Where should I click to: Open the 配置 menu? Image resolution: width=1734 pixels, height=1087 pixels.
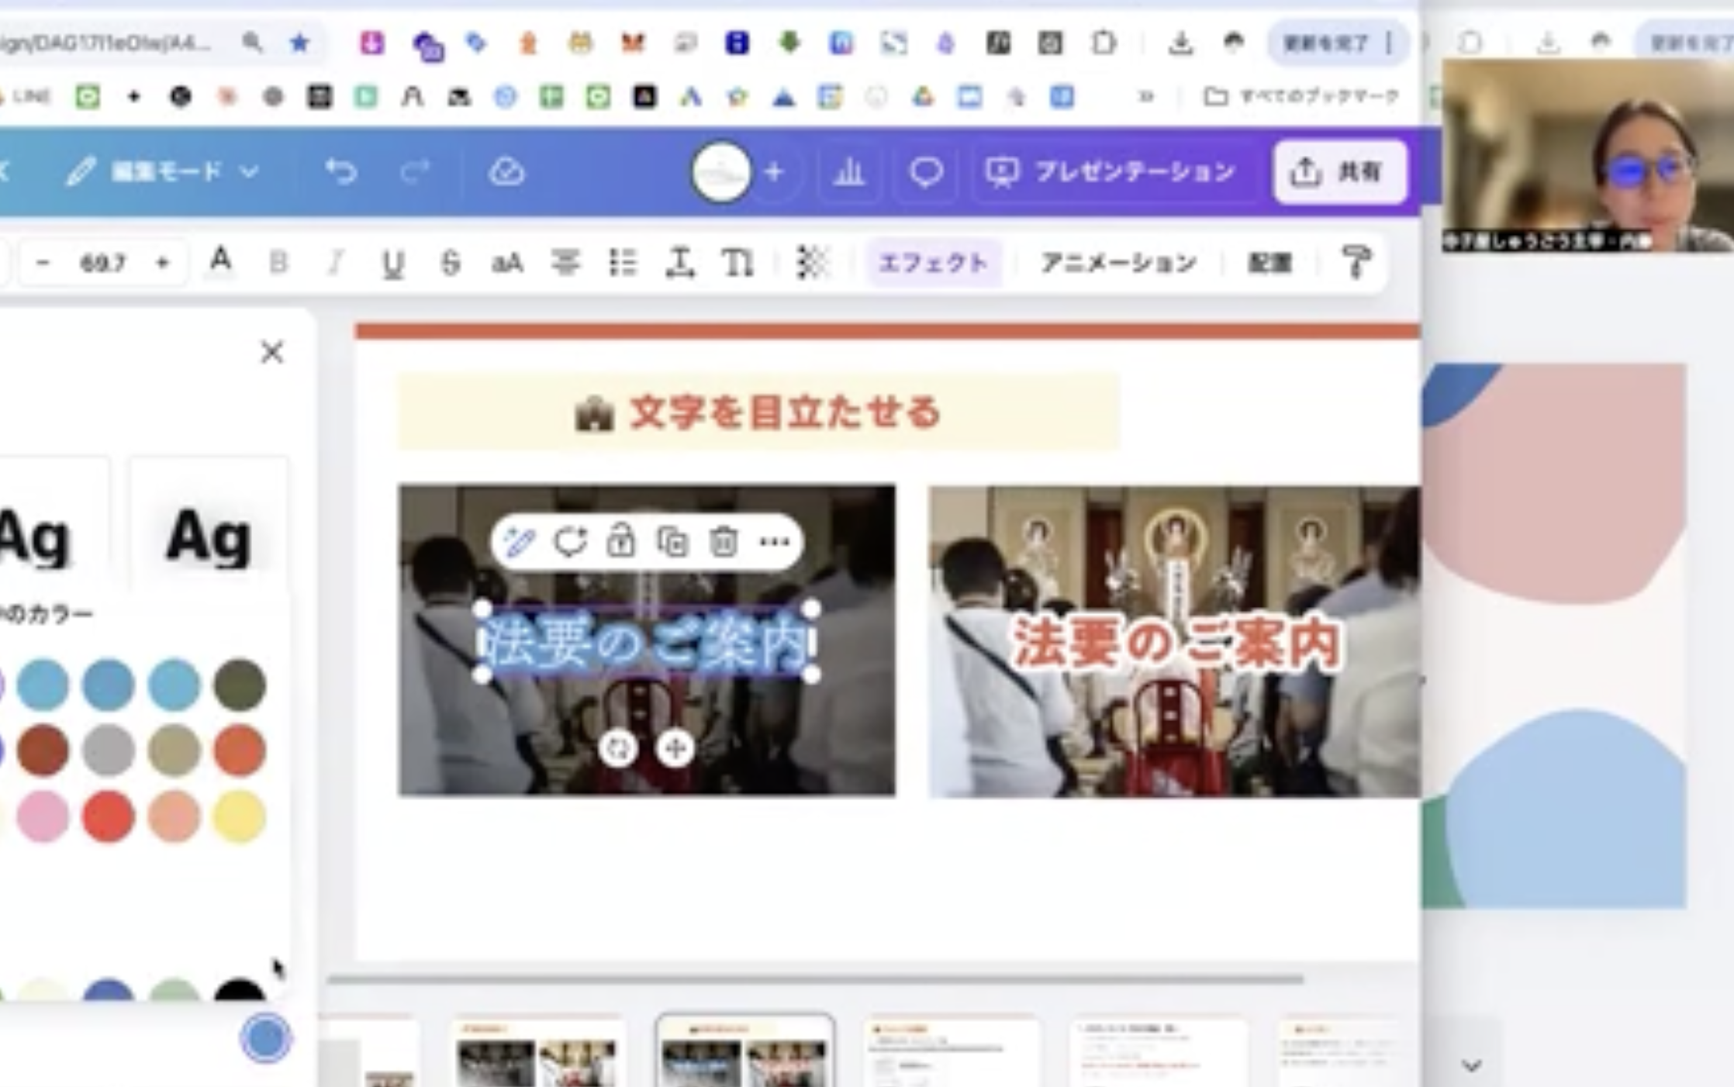coord(1270,263)
